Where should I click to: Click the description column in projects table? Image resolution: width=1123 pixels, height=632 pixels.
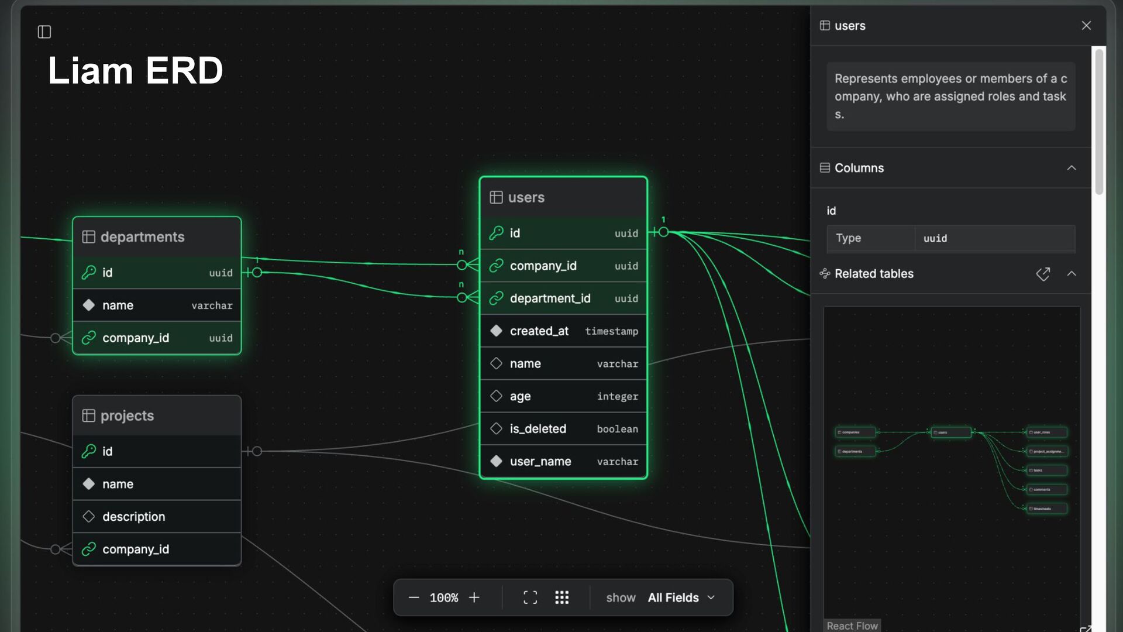coord(134,517)
